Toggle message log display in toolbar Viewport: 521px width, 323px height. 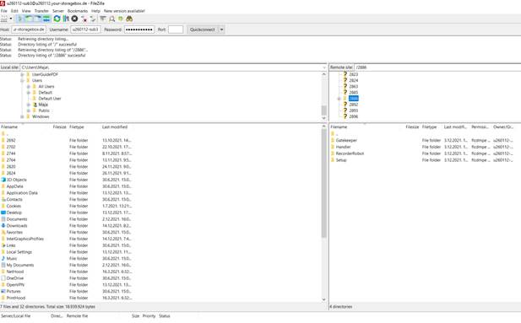click(x=20, y=19)
